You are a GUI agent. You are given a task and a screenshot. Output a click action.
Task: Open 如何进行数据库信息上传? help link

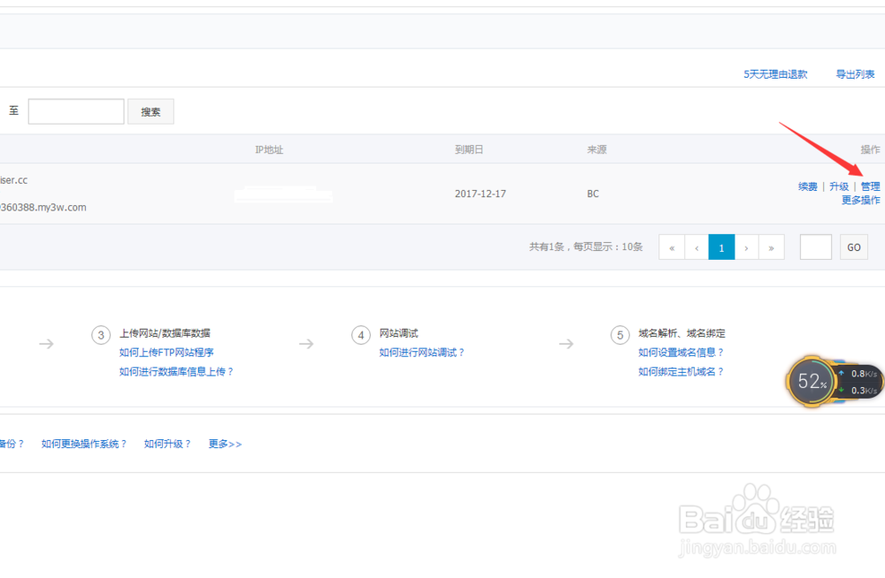tap(176, 371)
